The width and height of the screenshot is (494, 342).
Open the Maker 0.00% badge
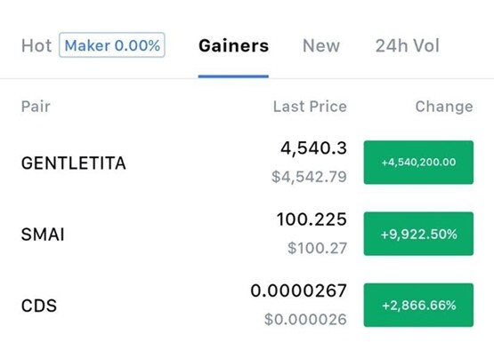[x=112, y=45]
